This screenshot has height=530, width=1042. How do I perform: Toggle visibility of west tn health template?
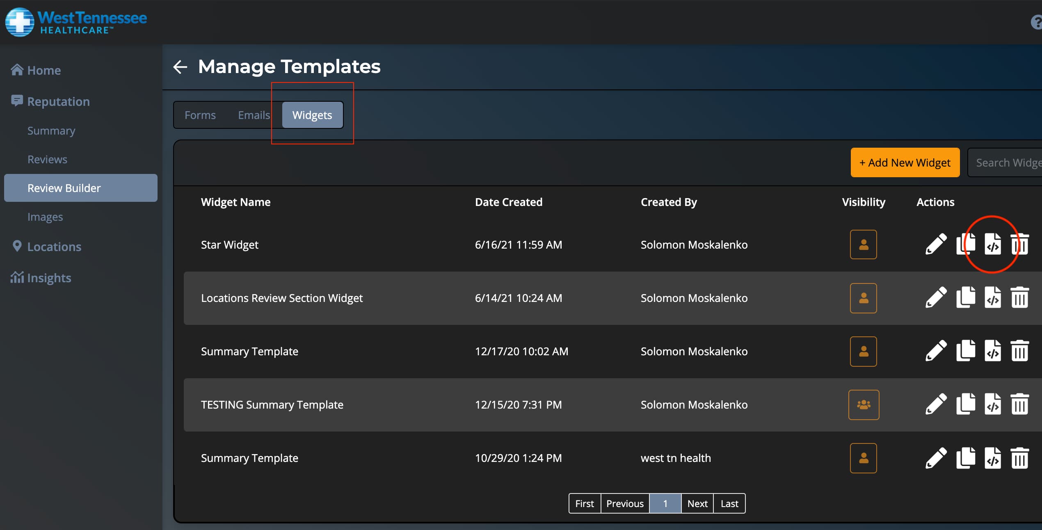(864, 458)
